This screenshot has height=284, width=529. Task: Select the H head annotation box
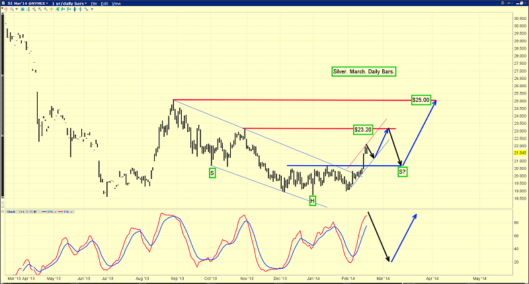point(312,201)
